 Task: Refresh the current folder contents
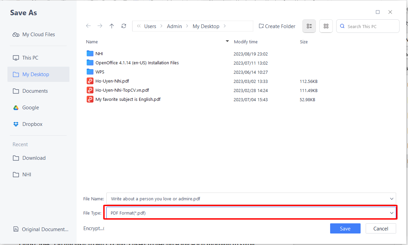coord(124,26)
